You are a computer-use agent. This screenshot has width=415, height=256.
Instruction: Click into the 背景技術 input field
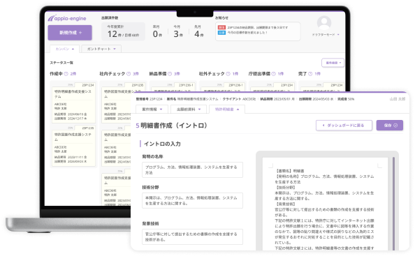point(192,236)
